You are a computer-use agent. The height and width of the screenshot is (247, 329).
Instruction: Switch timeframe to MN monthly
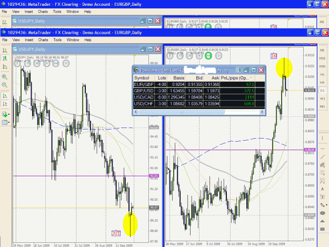point(322,106)
